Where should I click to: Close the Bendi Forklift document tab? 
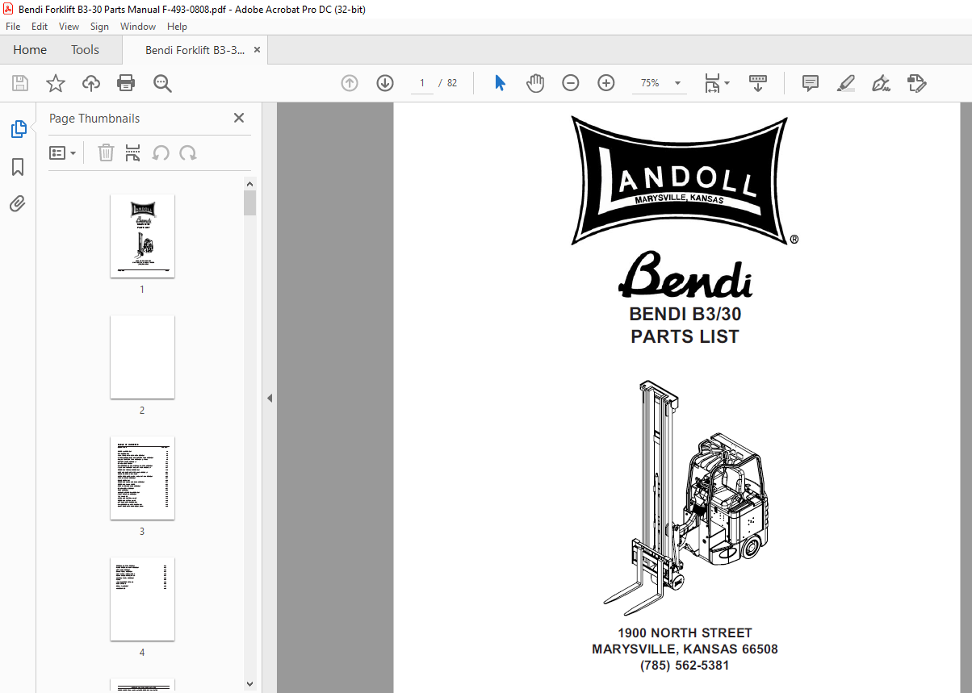pyautogui.click(x=258, y=50)
